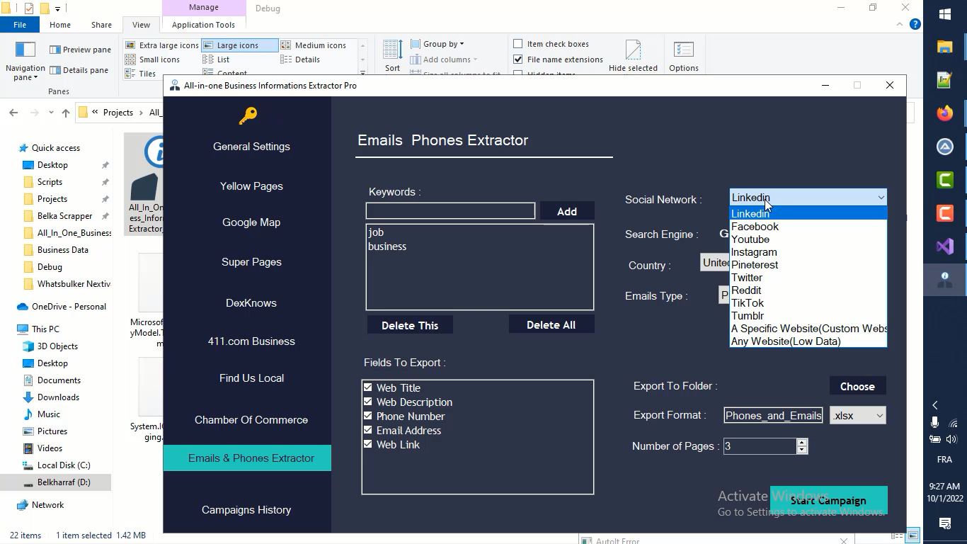Screen dimensions: 967x544
Task: Click the Start Campaign button
Action: pyautogui.click(x=828, y=500)
